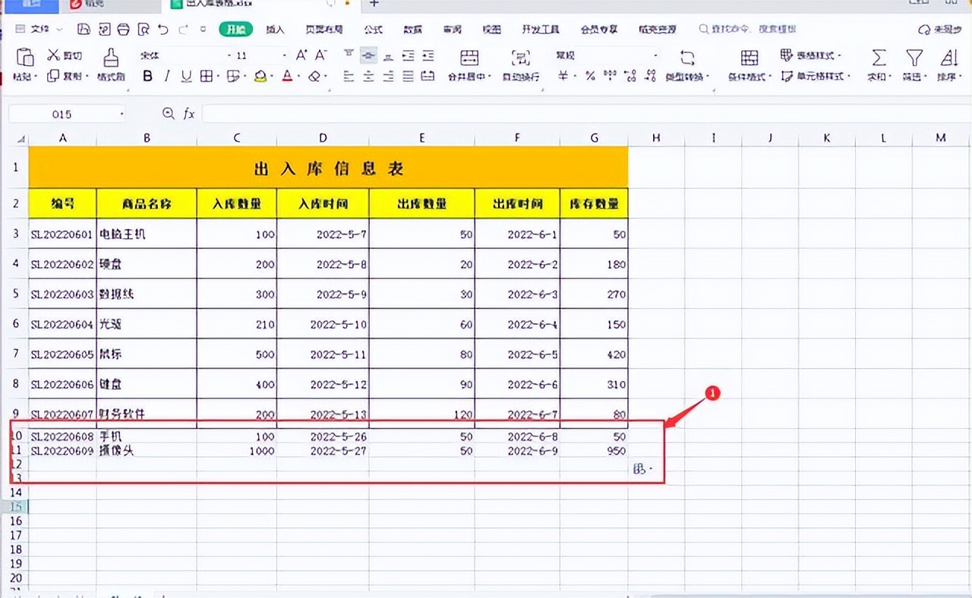Click the Cut scissors icon

click(53, 55)
